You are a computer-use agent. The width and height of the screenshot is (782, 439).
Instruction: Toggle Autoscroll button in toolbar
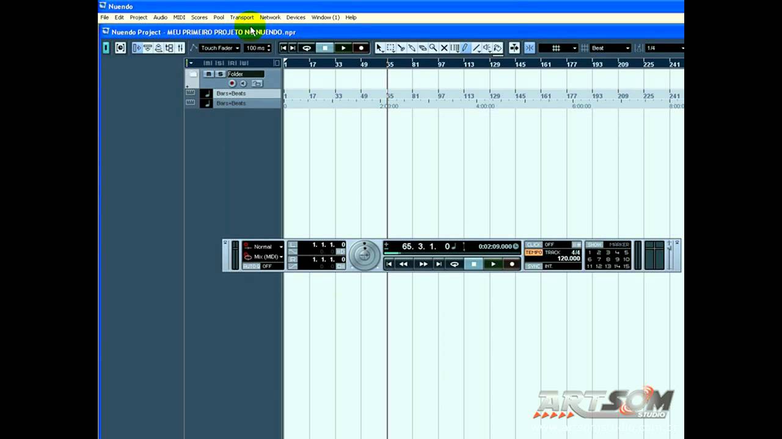[514, 48]
